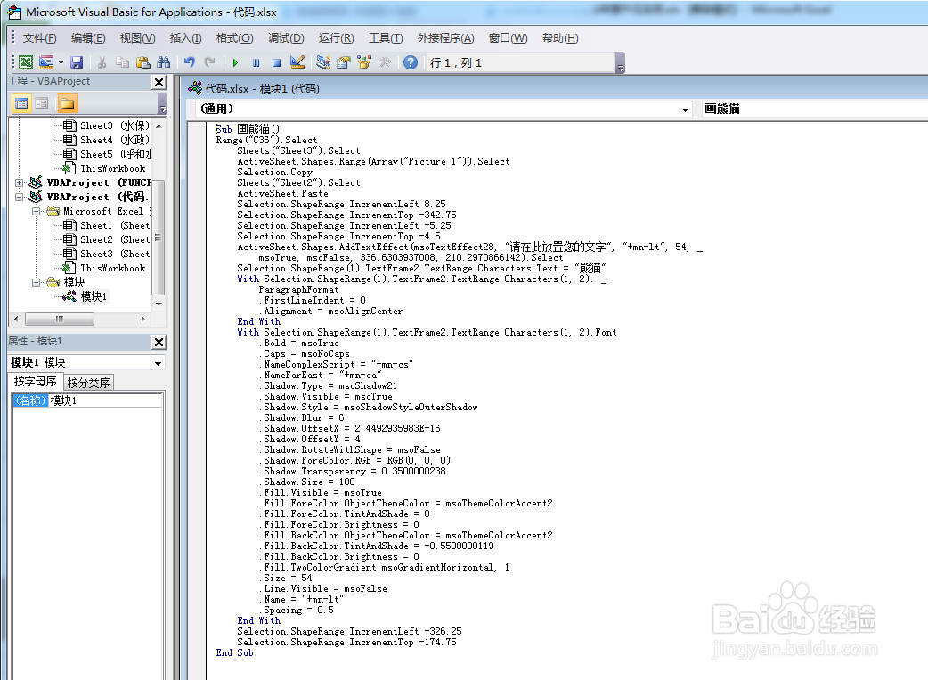
Task: Click the (名称) property value 模块1
Action: [105, 401]
